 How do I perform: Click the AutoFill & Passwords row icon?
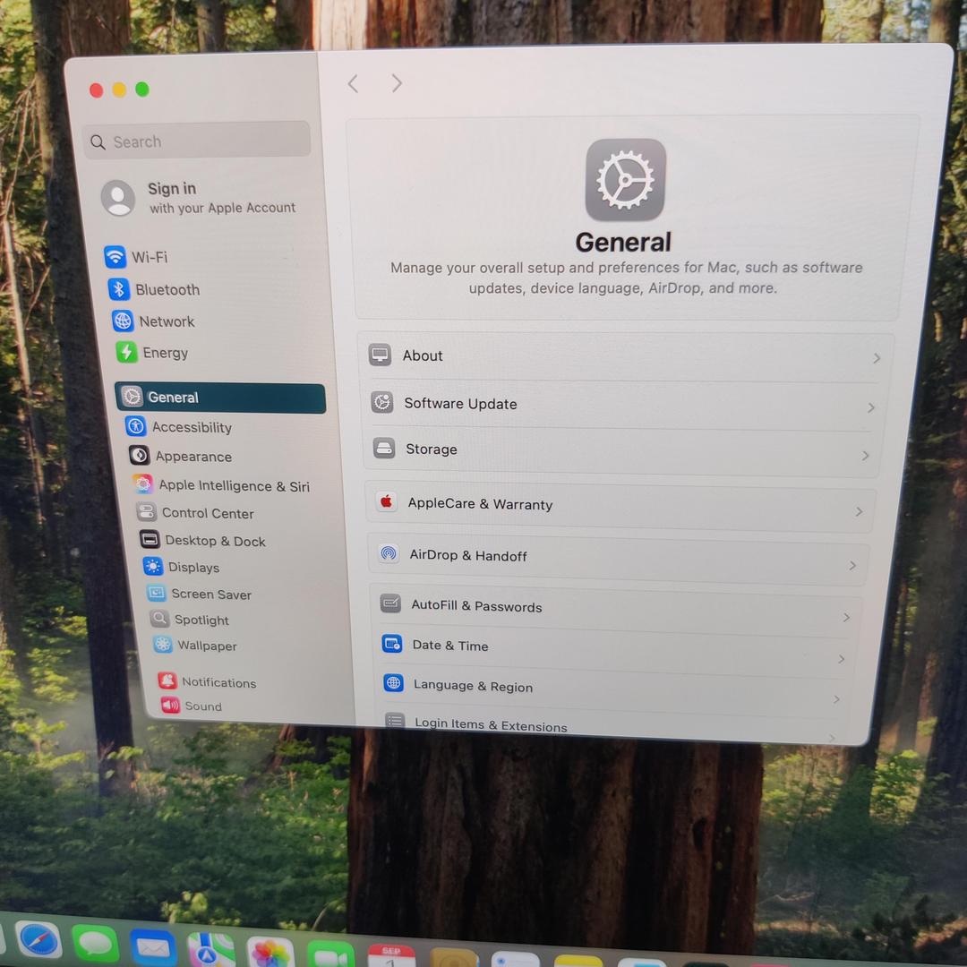(390, 603)
